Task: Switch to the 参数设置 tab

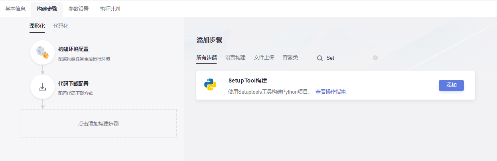Action: point(79,9)
